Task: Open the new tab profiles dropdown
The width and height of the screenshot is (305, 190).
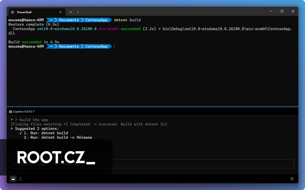Action: [x=78, y=12]
